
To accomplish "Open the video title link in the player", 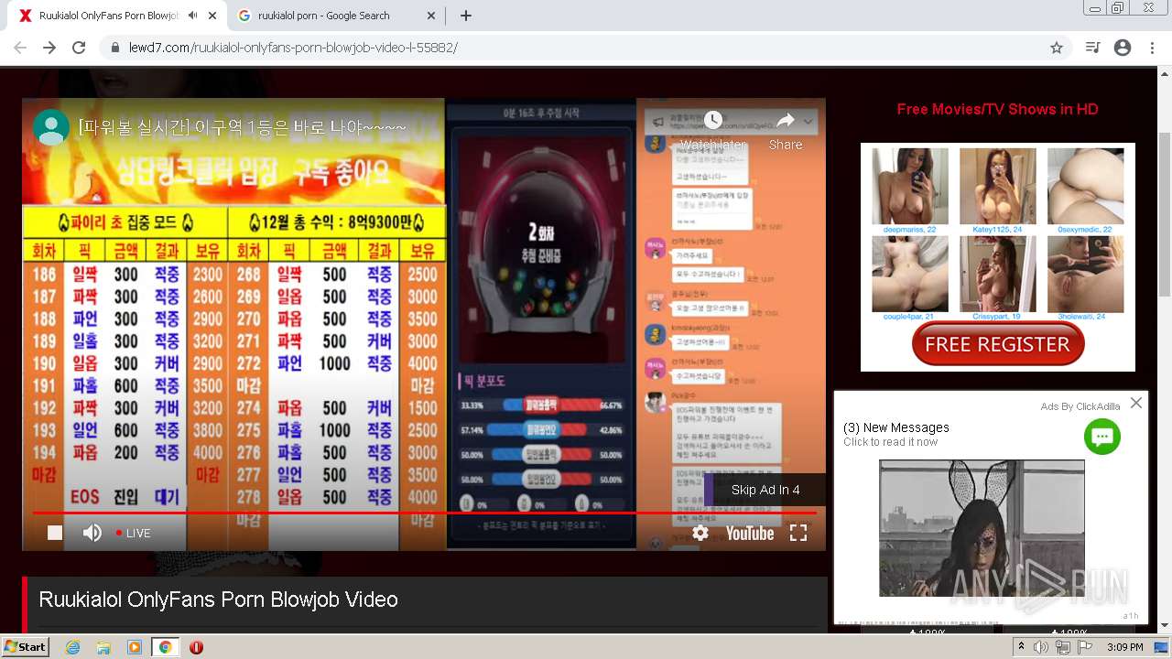I will point(243,127).
